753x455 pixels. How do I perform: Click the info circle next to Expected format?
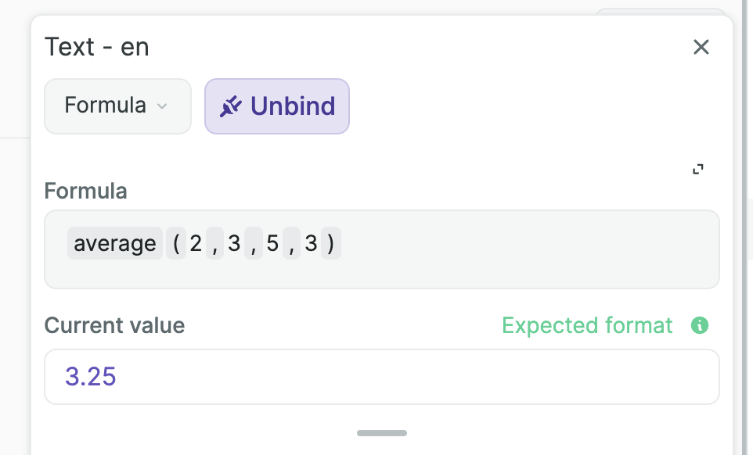tap(700, 325)
